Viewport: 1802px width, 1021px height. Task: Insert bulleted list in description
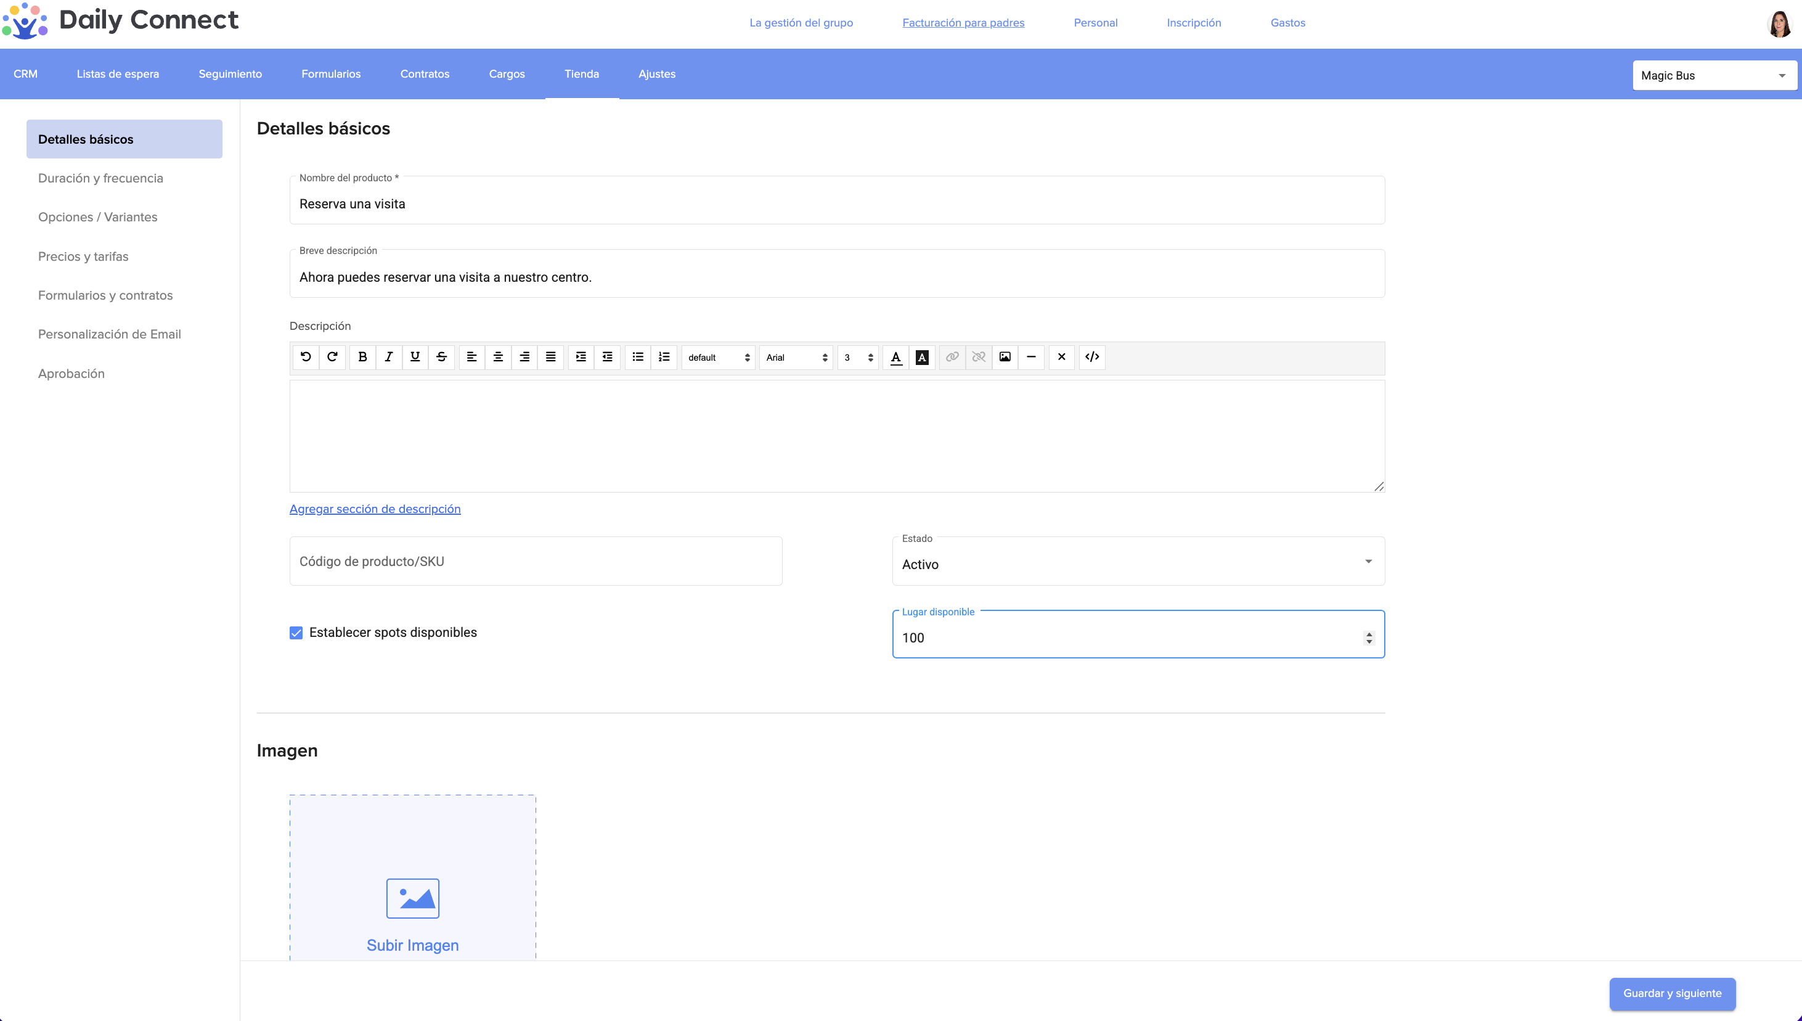click(637, 357)
